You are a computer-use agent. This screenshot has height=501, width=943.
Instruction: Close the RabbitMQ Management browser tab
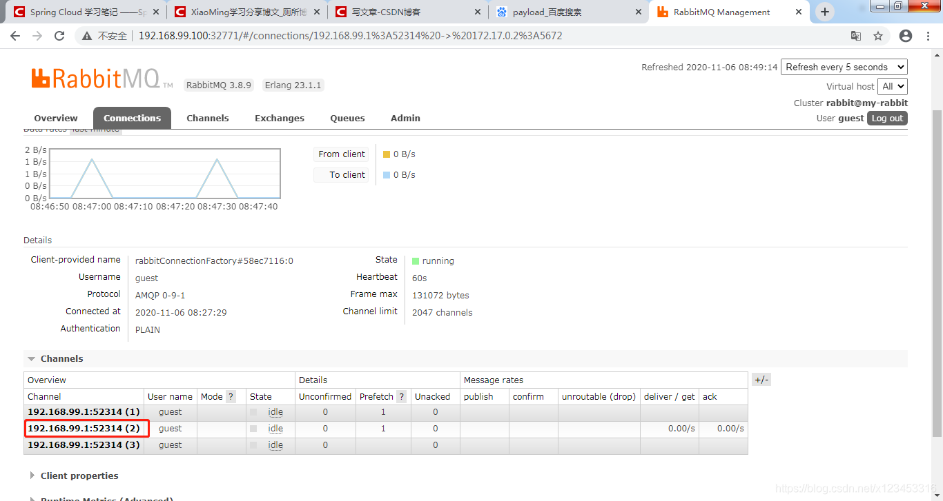799,12
